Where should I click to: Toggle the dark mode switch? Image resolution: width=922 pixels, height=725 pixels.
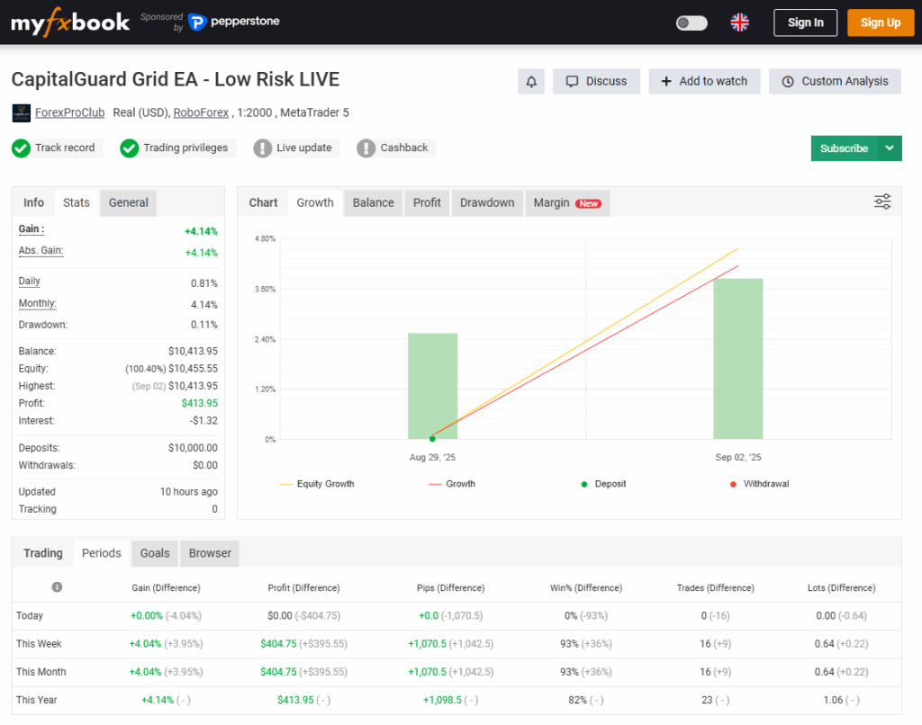click(691, 23)
